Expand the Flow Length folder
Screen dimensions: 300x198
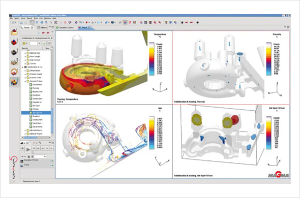click(25, 56)
